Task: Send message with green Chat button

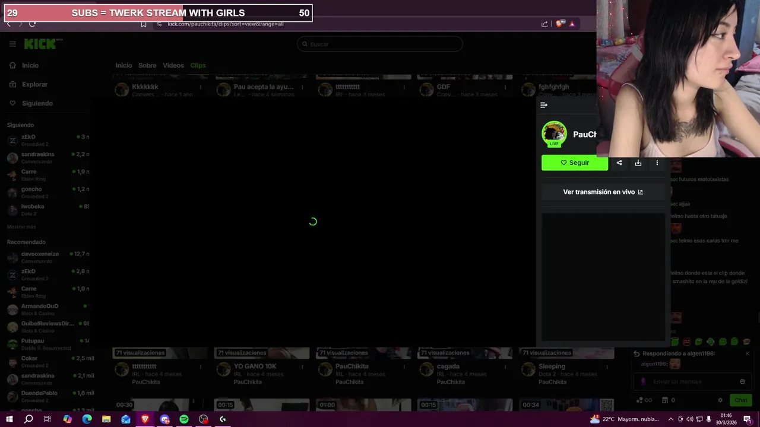Action: pyautogui.click(x=740, y=400)
